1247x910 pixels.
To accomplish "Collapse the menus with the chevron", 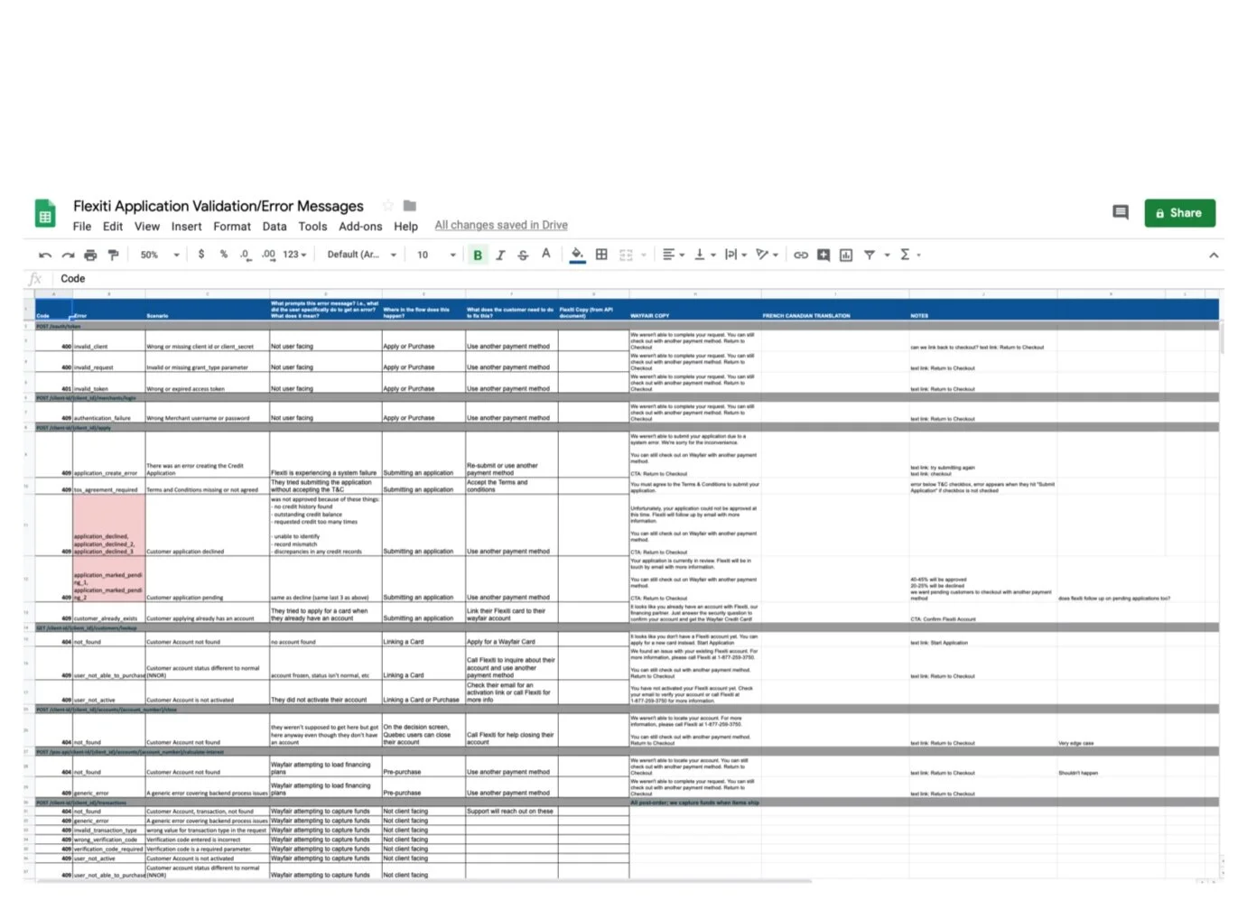I will 1214,255.
